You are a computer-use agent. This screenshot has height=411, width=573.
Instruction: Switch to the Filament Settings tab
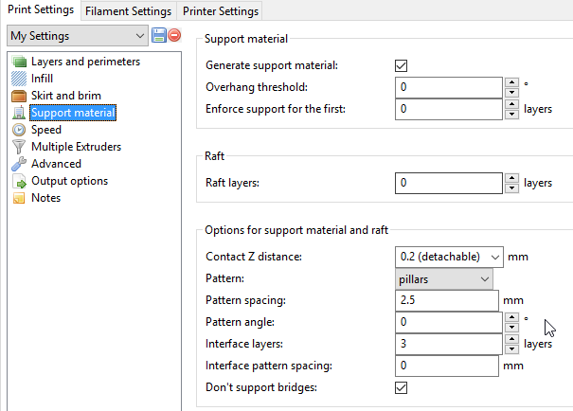point(128,11)
